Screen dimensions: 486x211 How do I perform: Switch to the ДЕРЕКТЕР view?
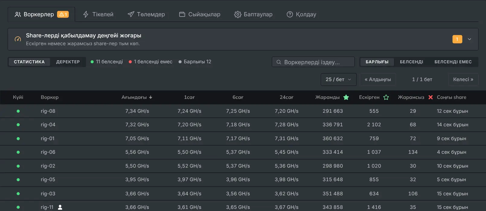click(x=68, y=62)
